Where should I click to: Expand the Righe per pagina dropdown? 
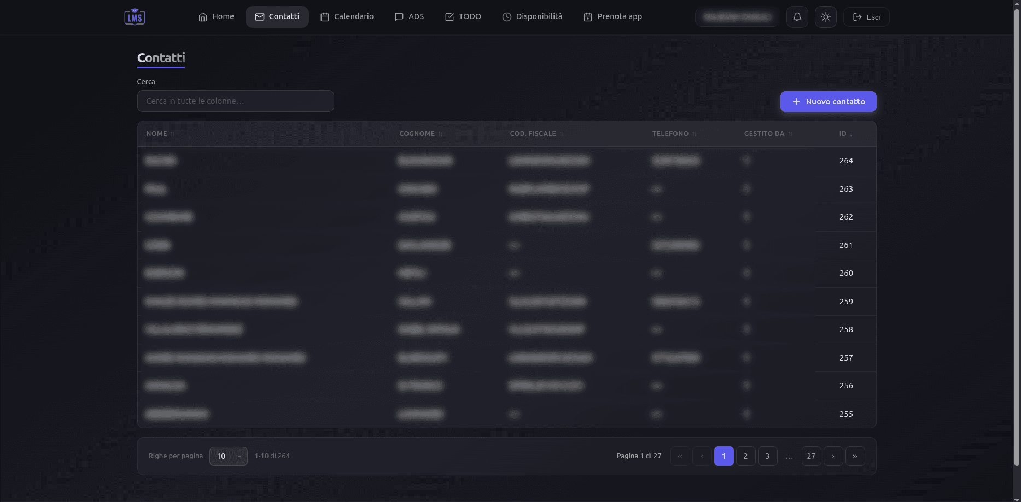(x=228, y=456)
